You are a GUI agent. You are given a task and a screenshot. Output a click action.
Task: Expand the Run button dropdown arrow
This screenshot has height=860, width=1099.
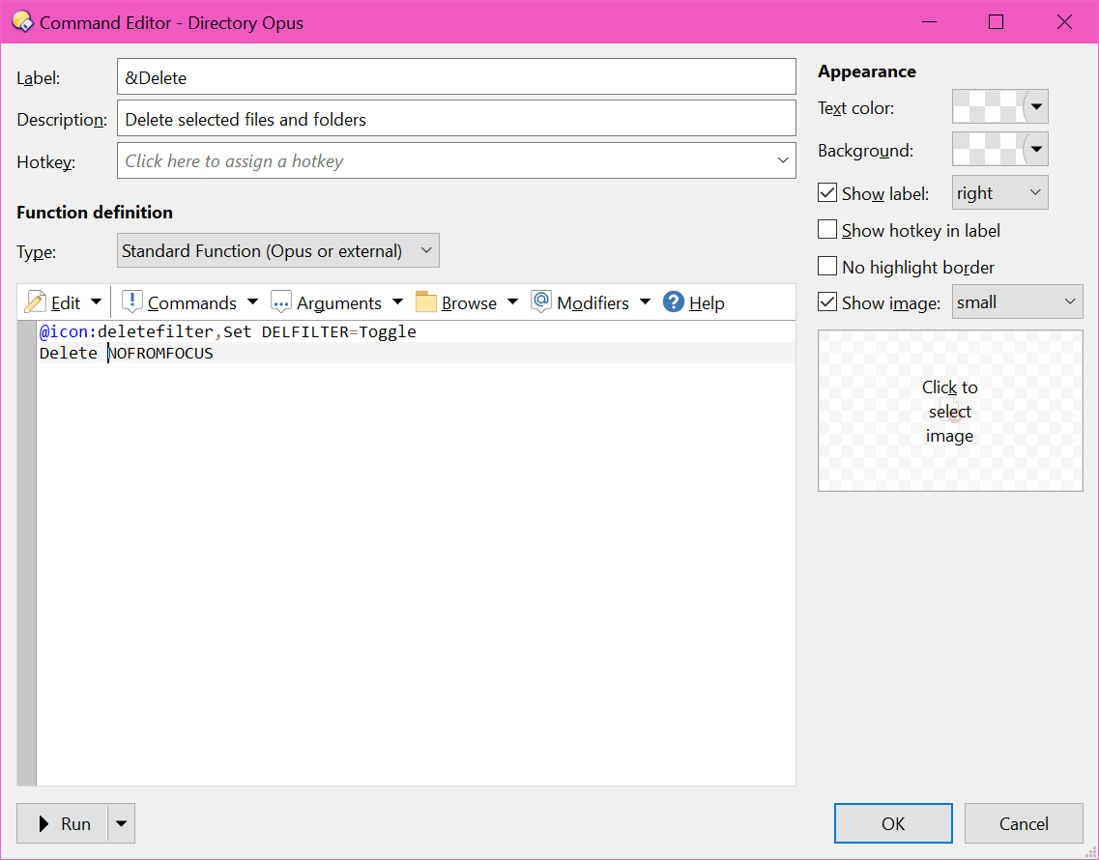click(121, 823)
